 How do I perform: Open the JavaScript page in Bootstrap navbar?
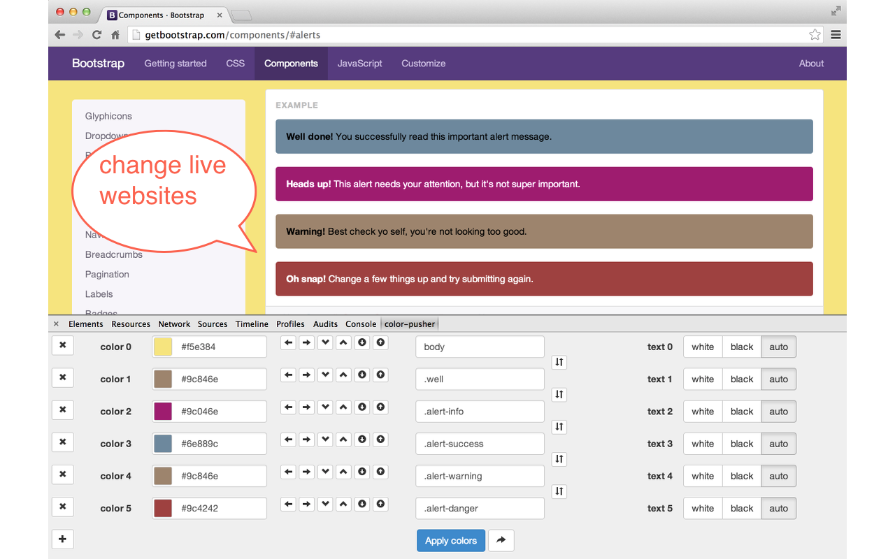[x=359, y=64]
